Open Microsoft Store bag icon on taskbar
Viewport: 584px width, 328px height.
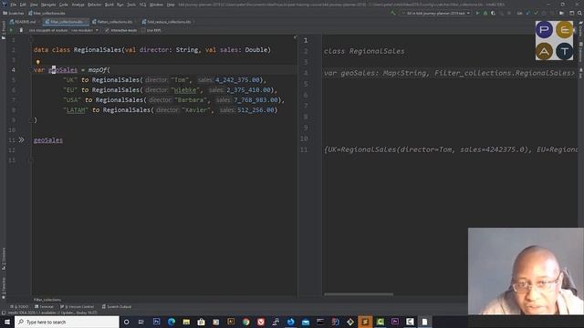201,322
